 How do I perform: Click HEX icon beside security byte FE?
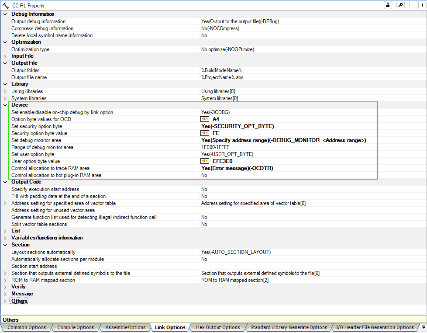pyautogui.click(x=205, y=133)
